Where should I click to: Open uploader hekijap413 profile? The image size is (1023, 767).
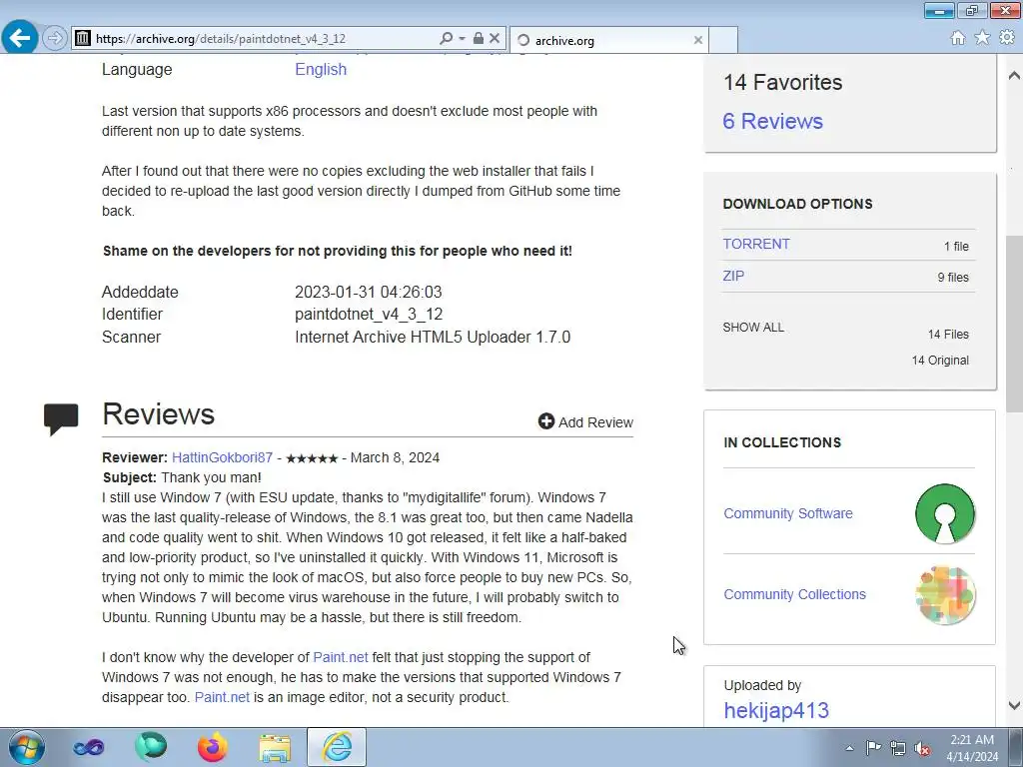click(x=776, y=710)
